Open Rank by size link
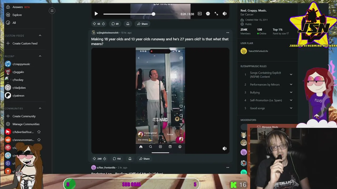Viewport: 337px width, 189px height. coord(281,34)
